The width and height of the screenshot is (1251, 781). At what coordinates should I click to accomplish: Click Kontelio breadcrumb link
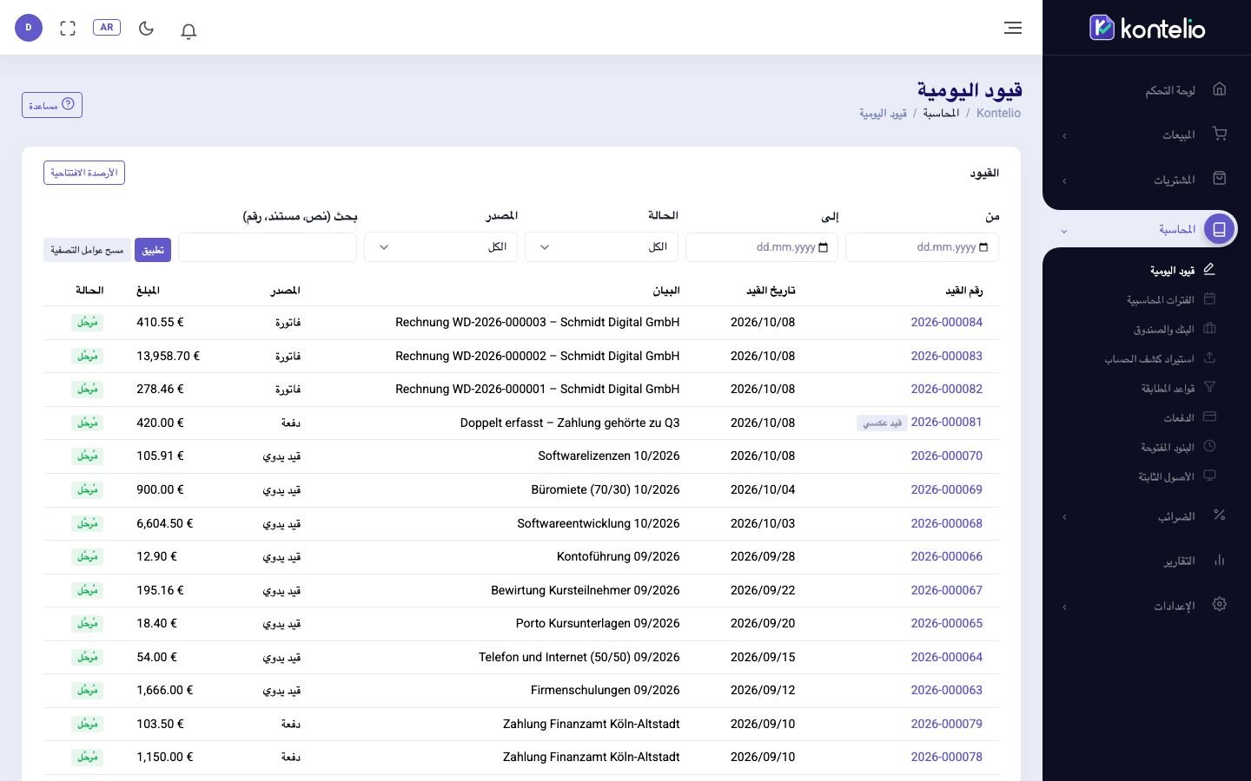[998, 113]
